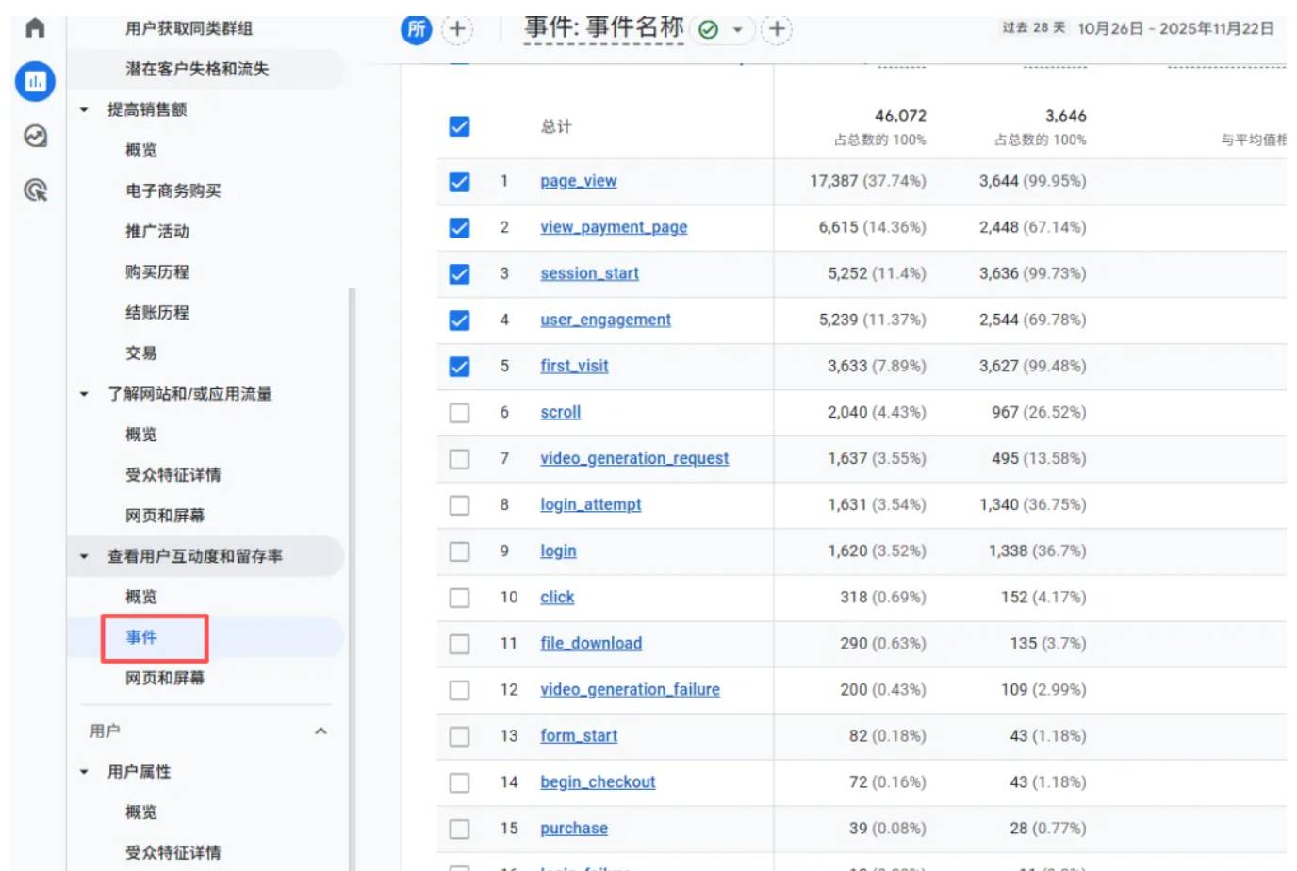Check the video_generation_request row checkbox
The height and width of the screenshot is (871, 1297).
[459, 458]
